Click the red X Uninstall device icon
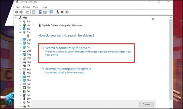Viewport: 183px width, 109px height. [x=62, y=12]
